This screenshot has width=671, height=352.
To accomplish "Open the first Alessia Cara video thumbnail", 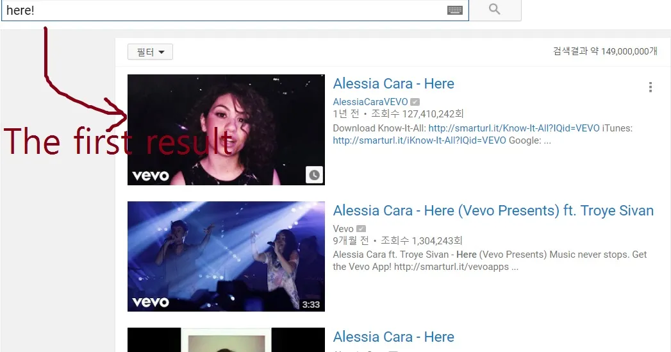I will click(x=226, y=130).
